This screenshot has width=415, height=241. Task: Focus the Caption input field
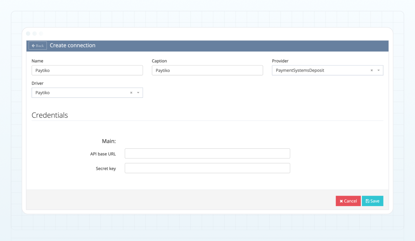click(x=207, y=70)
